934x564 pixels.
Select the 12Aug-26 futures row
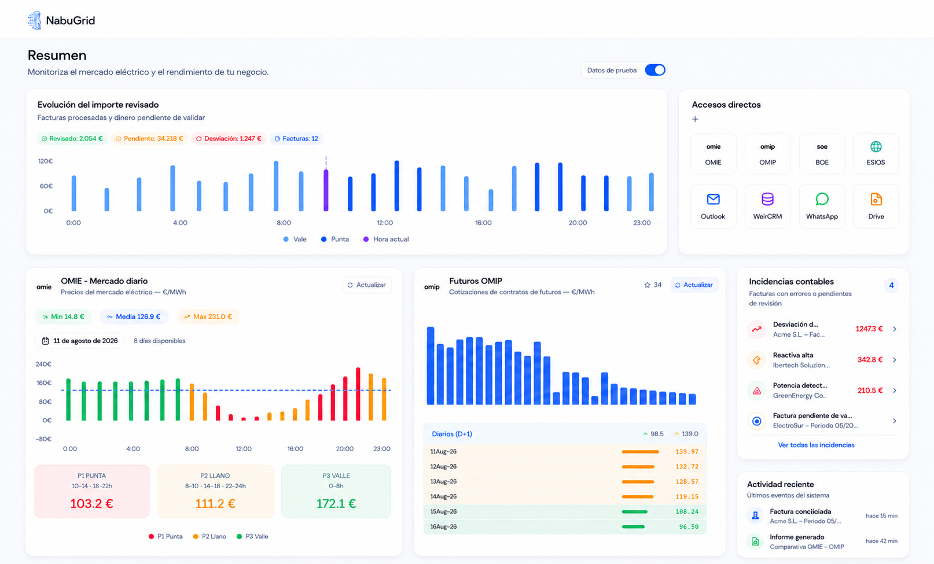[x=565, y=467]
